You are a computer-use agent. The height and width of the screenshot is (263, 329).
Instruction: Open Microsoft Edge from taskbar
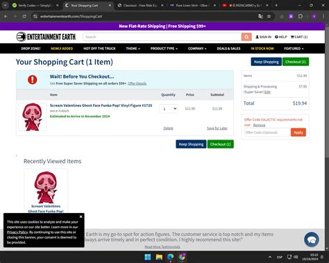(x=171, y=257)
